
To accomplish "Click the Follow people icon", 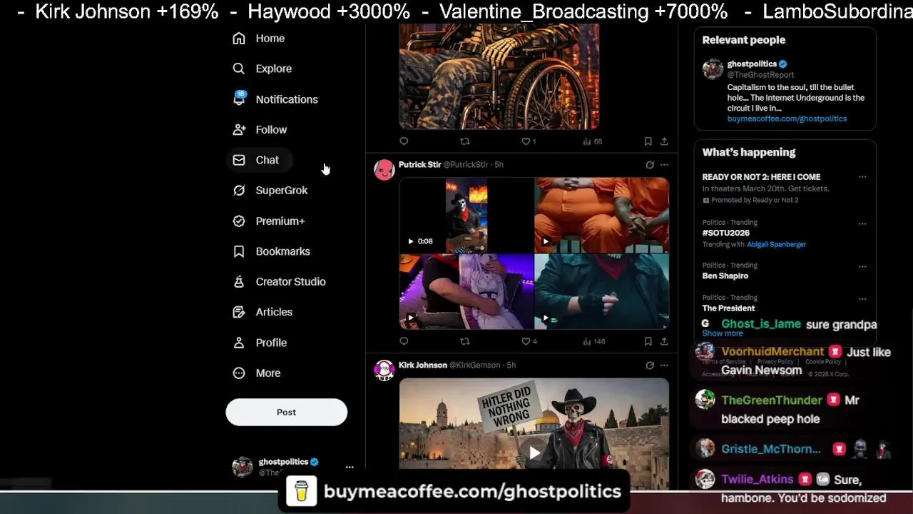I will 239,130.
